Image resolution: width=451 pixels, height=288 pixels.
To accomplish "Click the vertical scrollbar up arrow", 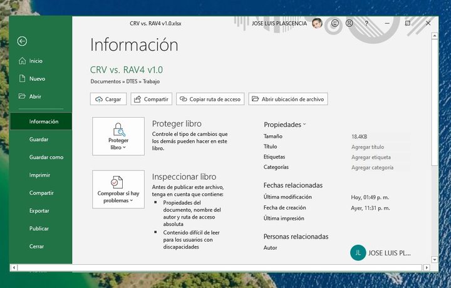I will (435, 36).
